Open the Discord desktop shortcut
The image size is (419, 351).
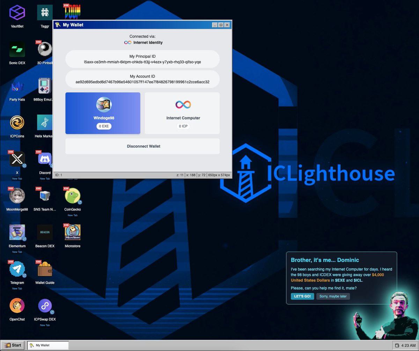click(45, 159)
